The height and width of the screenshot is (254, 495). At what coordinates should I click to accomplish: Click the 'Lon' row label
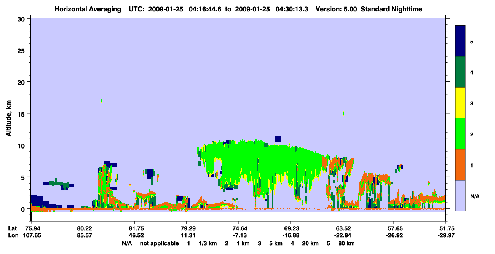(x=13, y=235)
